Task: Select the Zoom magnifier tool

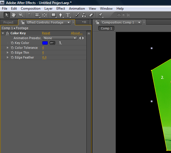Action: click(x=21, y=15)
